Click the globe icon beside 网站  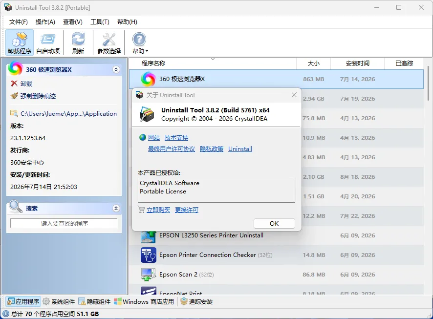143,137
